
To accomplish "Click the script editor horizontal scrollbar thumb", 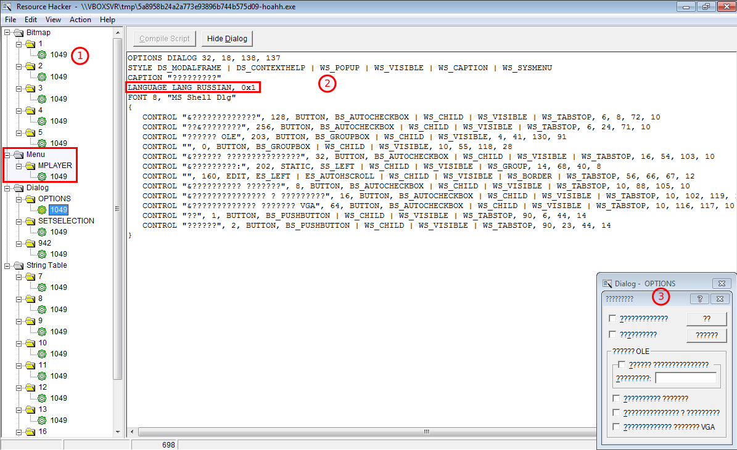I will pos(426,432).
